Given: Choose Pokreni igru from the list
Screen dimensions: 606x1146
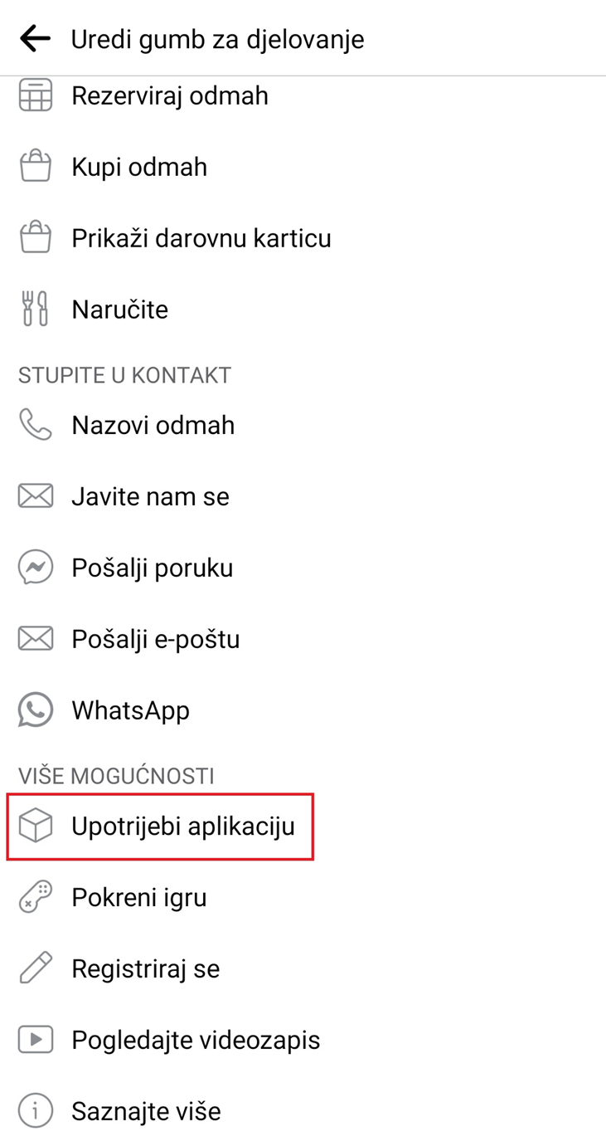Looking at the screenshot, I should 138,897.
